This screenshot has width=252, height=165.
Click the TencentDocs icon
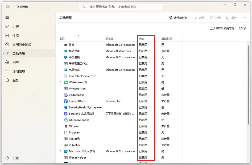pos(66,101)
